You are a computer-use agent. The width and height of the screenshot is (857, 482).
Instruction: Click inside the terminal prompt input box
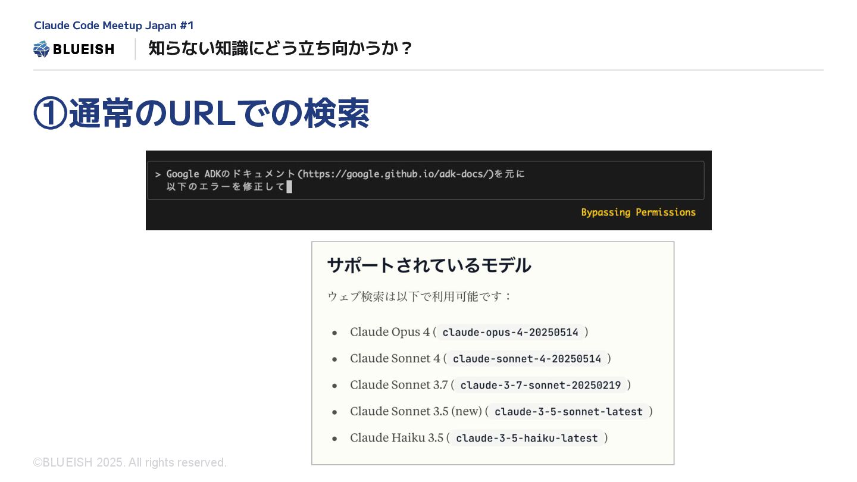(x=426, y=180)
